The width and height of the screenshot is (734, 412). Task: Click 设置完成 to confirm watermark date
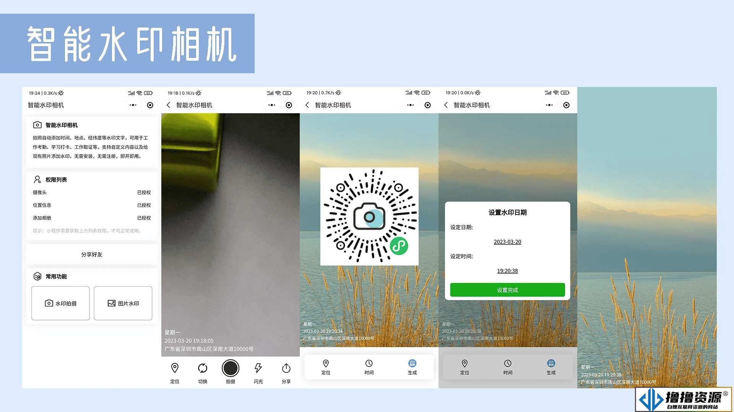click(x=506, y=290)
